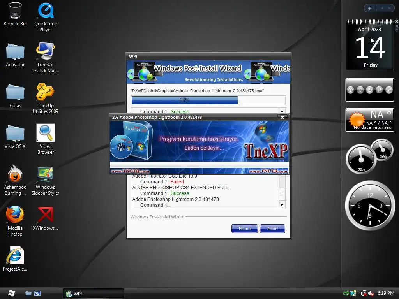Click the power button in control gadget
Viewport: 399px width, 299px height.
tap(369, 90)
